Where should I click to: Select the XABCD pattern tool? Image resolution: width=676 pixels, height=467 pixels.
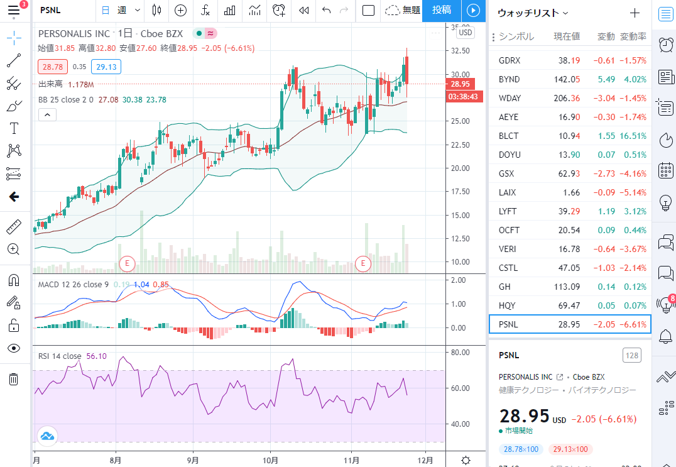coord(14,150)
